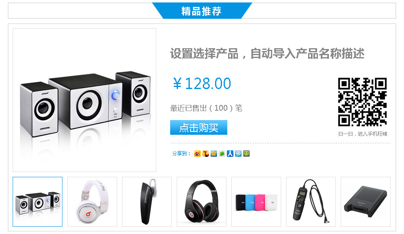Click the mobile shop QR code
The width and height of the screenshot is (404, 234).
[362, 102]
